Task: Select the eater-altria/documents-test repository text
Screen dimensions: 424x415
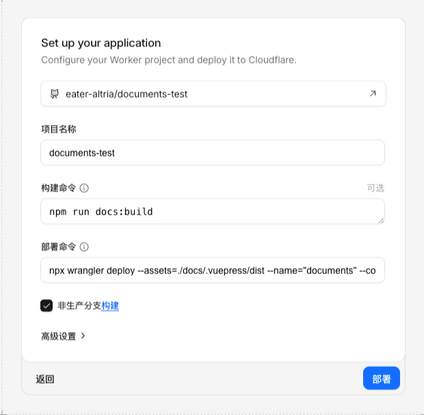Action: (127, 94)
